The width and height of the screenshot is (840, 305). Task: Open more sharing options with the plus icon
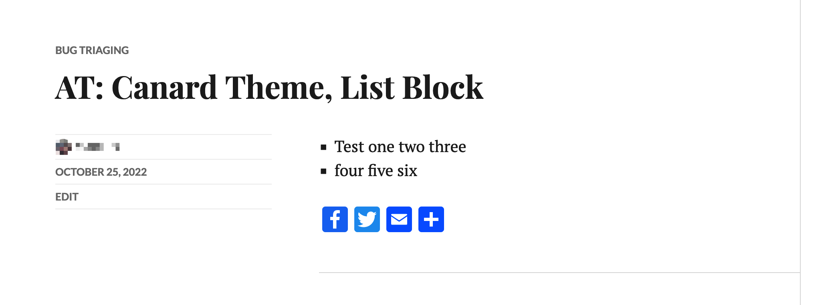point(431,219)
